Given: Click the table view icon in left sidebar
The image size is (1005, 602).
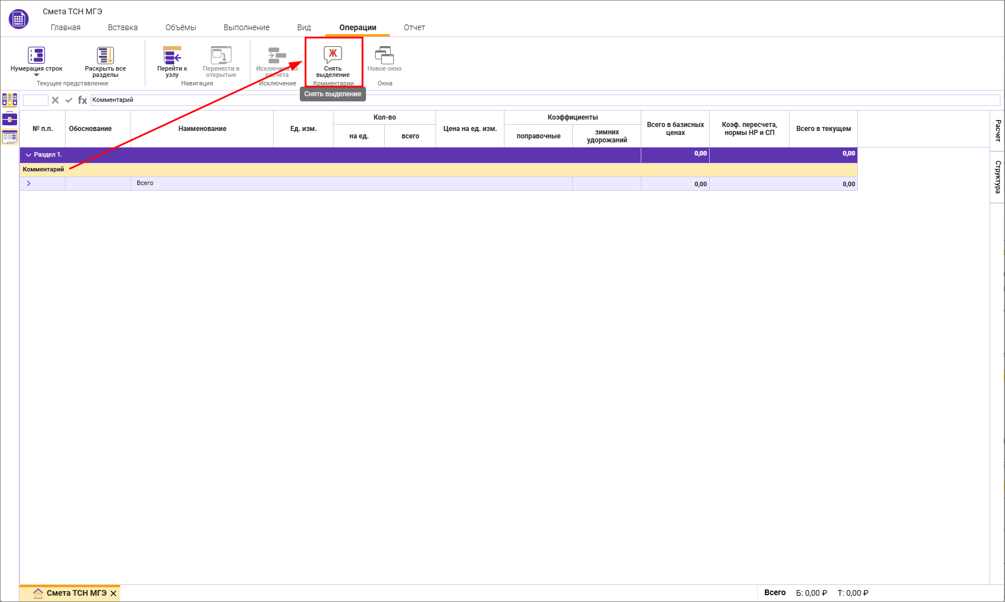Looking at the screenshot, I should pos(10,137).
